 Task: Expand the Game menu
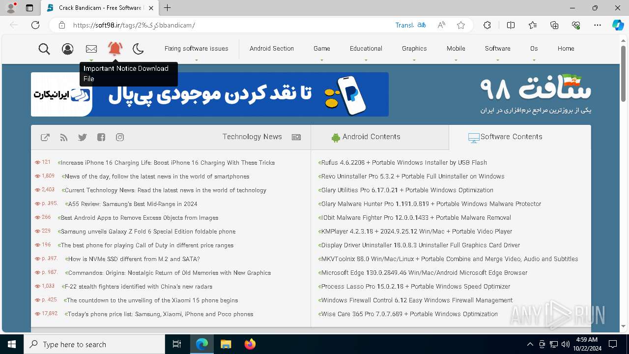322,49
